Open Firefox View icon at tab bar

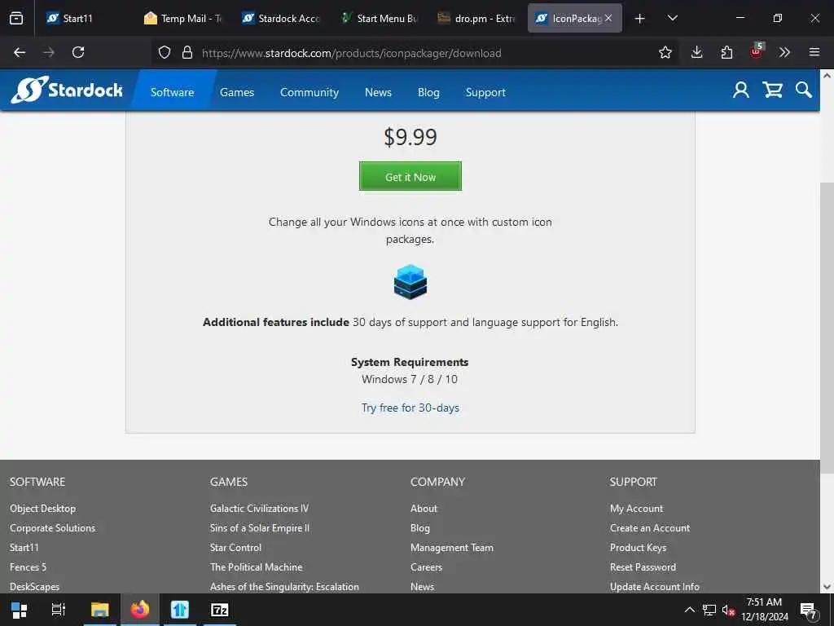[16, 18]
